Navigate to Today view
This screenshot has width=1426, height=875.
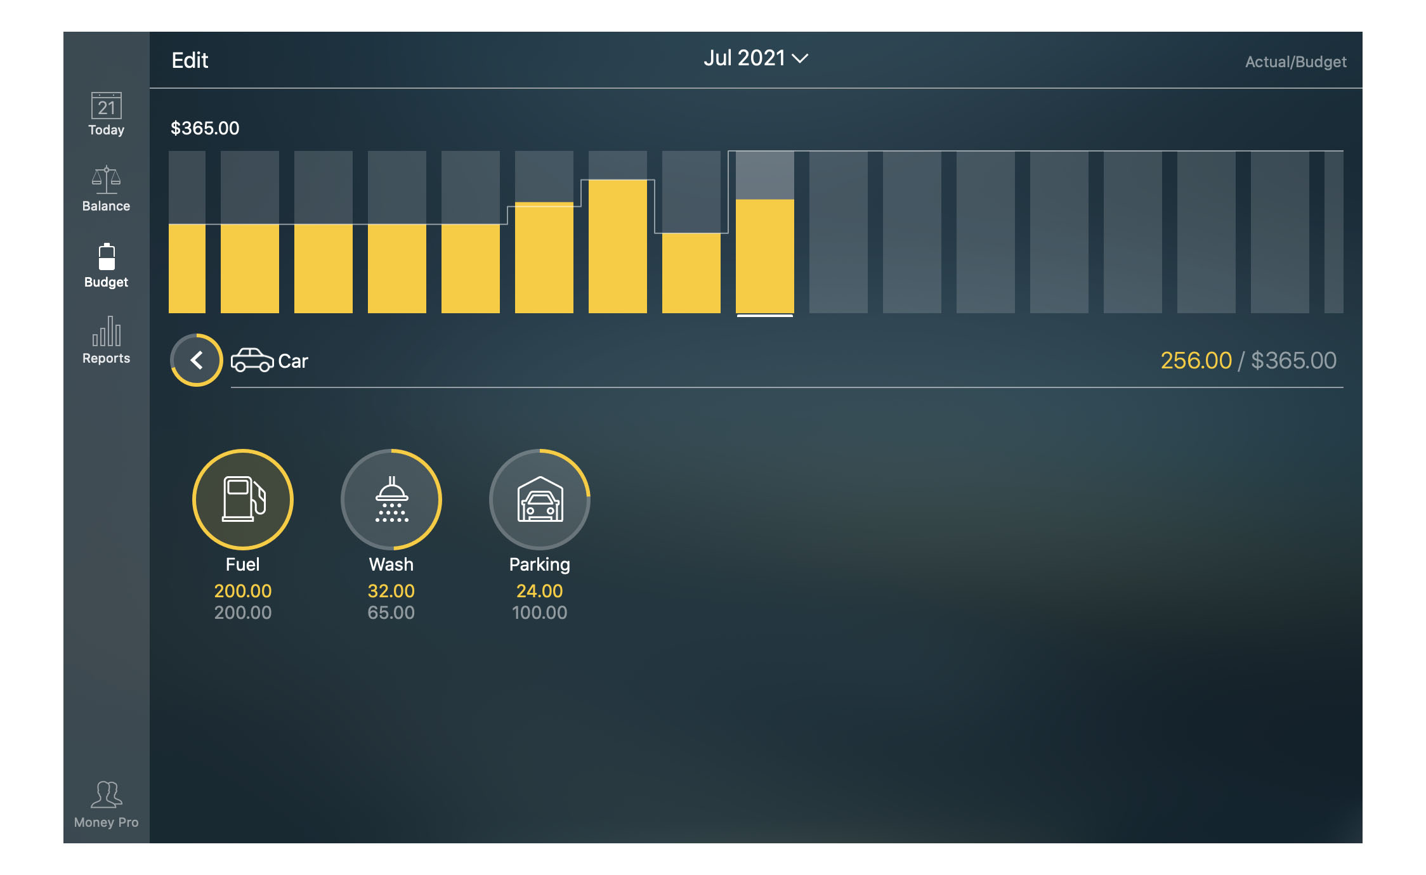[104, 114]
